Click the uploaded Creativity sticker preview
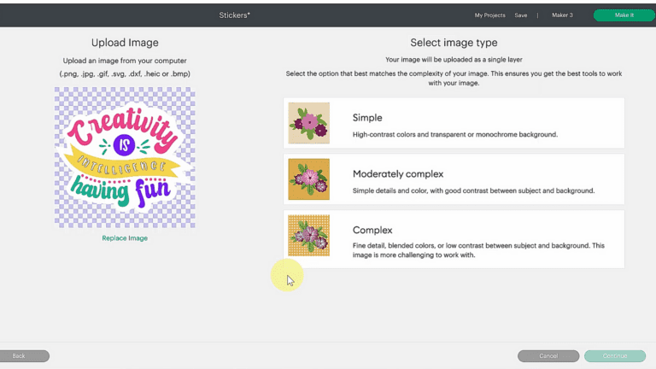The image size is (656, 369). click(125, 157)
